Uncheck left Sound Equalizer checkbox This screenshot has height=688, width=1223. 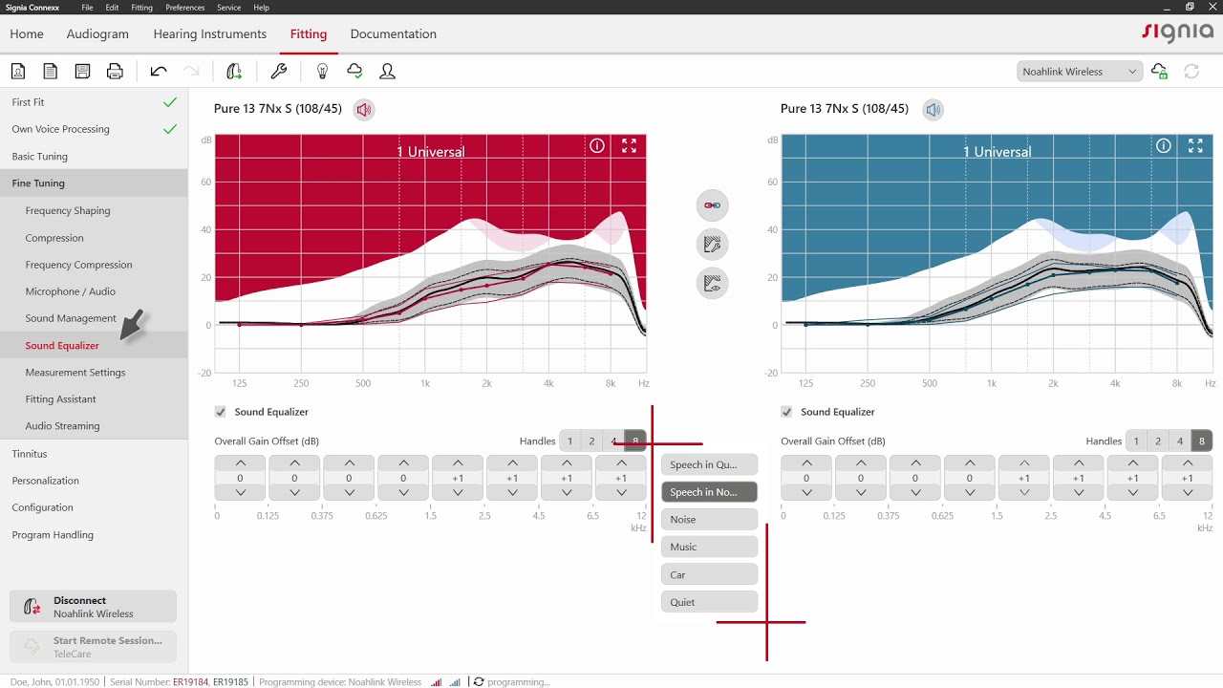pyautogui.click(x=221, y=412)
